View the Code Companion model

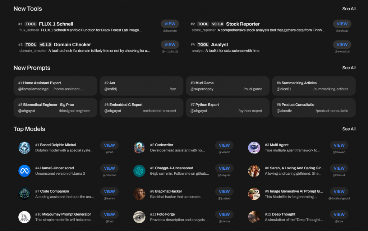coord(109,192)
